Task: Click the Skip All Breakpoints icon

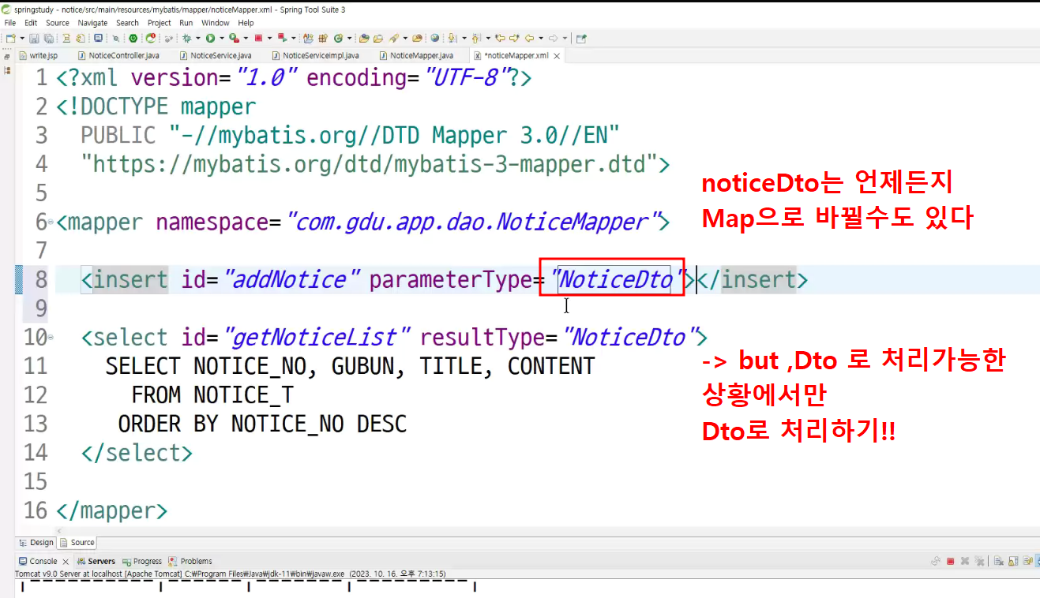Action: pyautogui.click(x=116, y=38)
